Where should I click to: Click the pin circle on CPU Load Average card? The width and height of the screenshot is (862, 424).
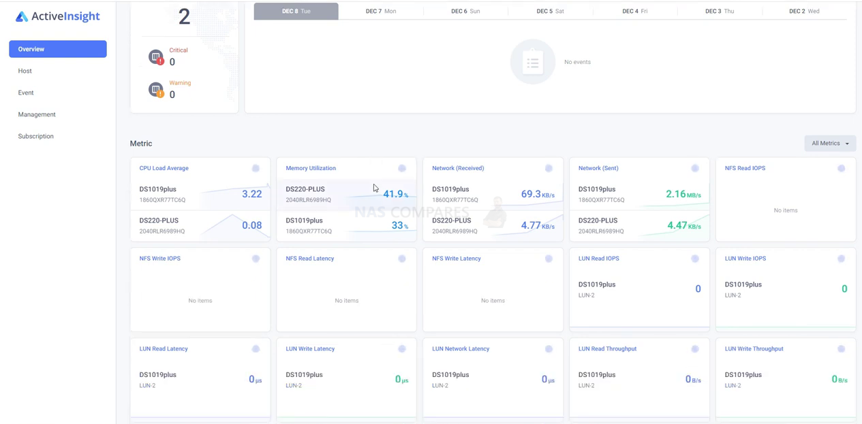pyautogui.click(x=256, y=168)
